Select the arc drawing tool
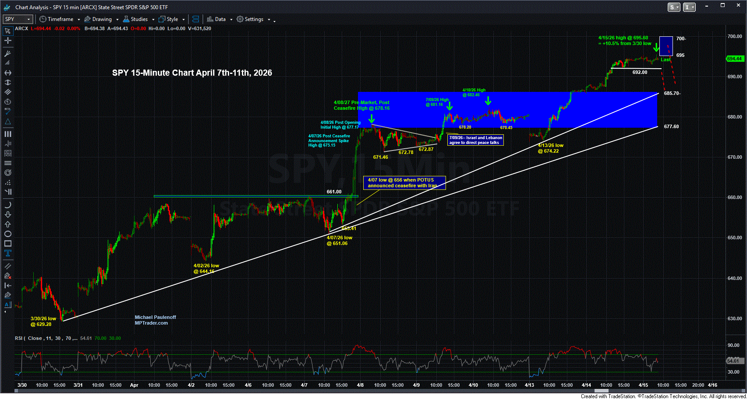This screenshot has height=399, width=747. click(x=7, y=205)
